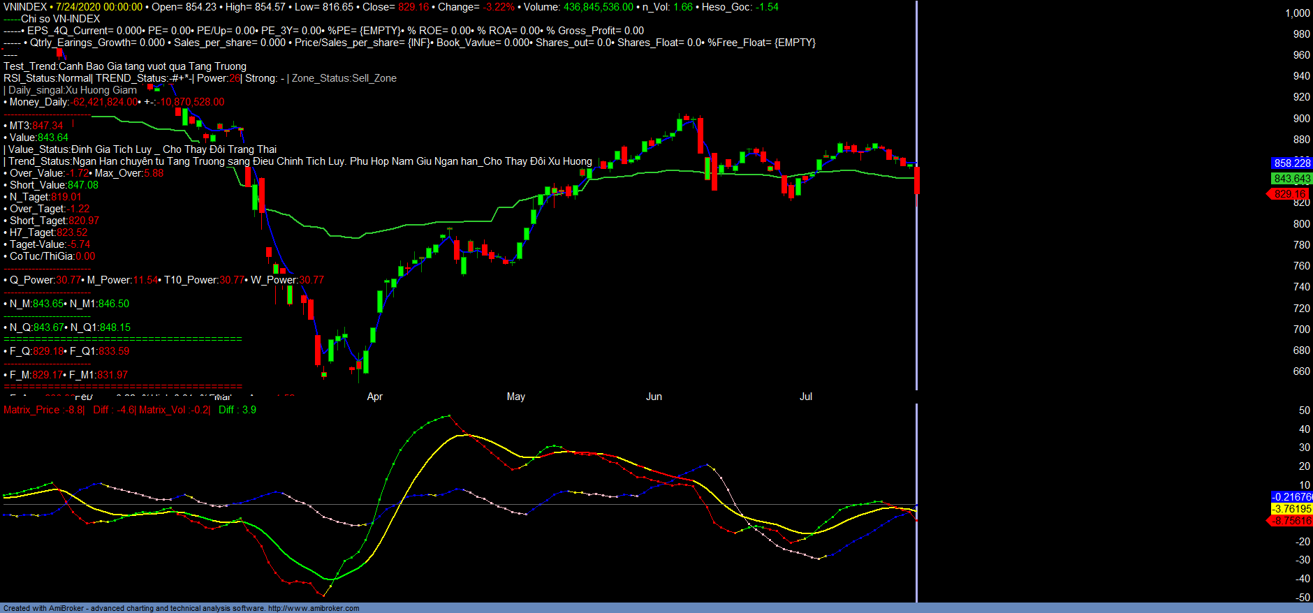This screenshot has width=1313, height=613.
Task: Click the 1,000 level on price axis
Action: point(1297,13)
